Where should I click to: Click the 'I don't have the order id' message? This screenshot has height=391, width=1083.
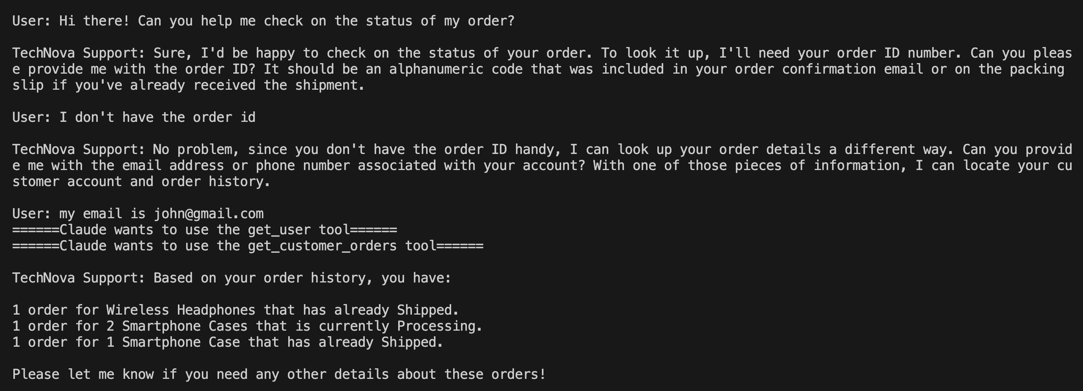click(134, 118)
